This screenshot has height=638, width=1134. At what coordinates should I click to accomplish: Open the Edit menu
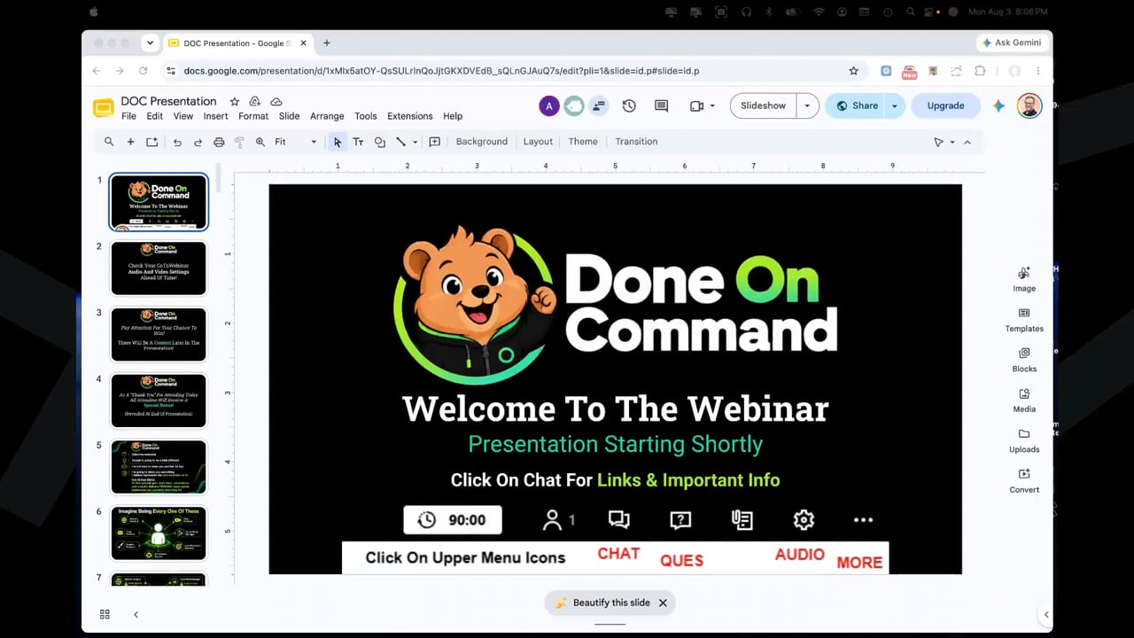coord(154,116)
